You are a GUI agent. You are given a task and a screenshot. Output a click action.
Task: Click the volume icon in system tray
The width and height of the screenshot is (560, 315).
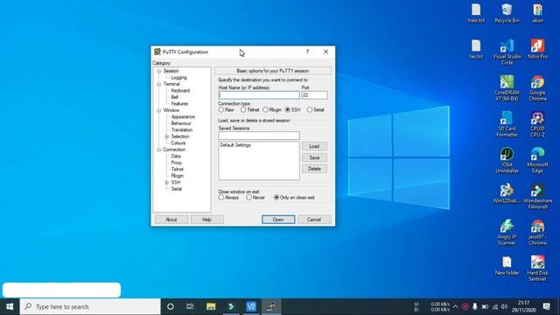[x=504, y=306]
